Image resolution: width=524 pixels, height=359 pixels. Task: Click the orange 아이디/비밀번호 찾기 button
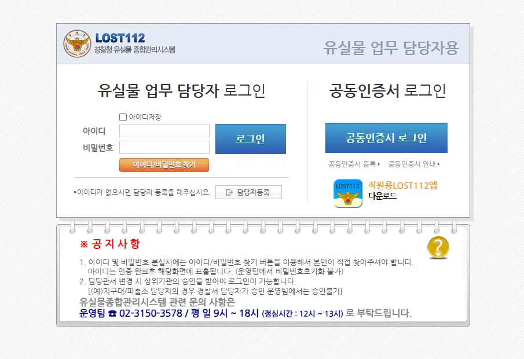coord(164,165)
